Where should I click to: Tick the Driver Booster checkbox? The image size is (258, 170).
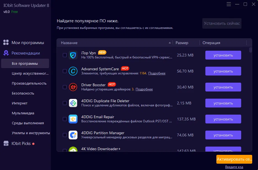(65, 87)
